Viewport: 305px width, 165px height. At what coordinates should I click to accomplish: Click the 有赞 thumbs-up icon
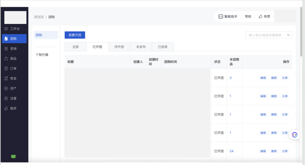[260, 17]
